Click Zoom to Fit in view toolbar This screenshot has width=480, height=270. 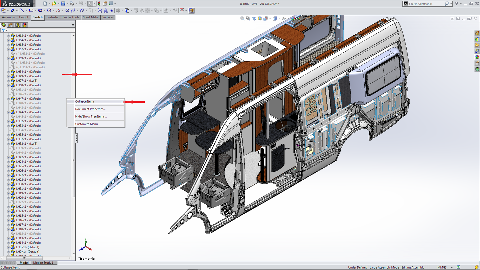[242, 18]
